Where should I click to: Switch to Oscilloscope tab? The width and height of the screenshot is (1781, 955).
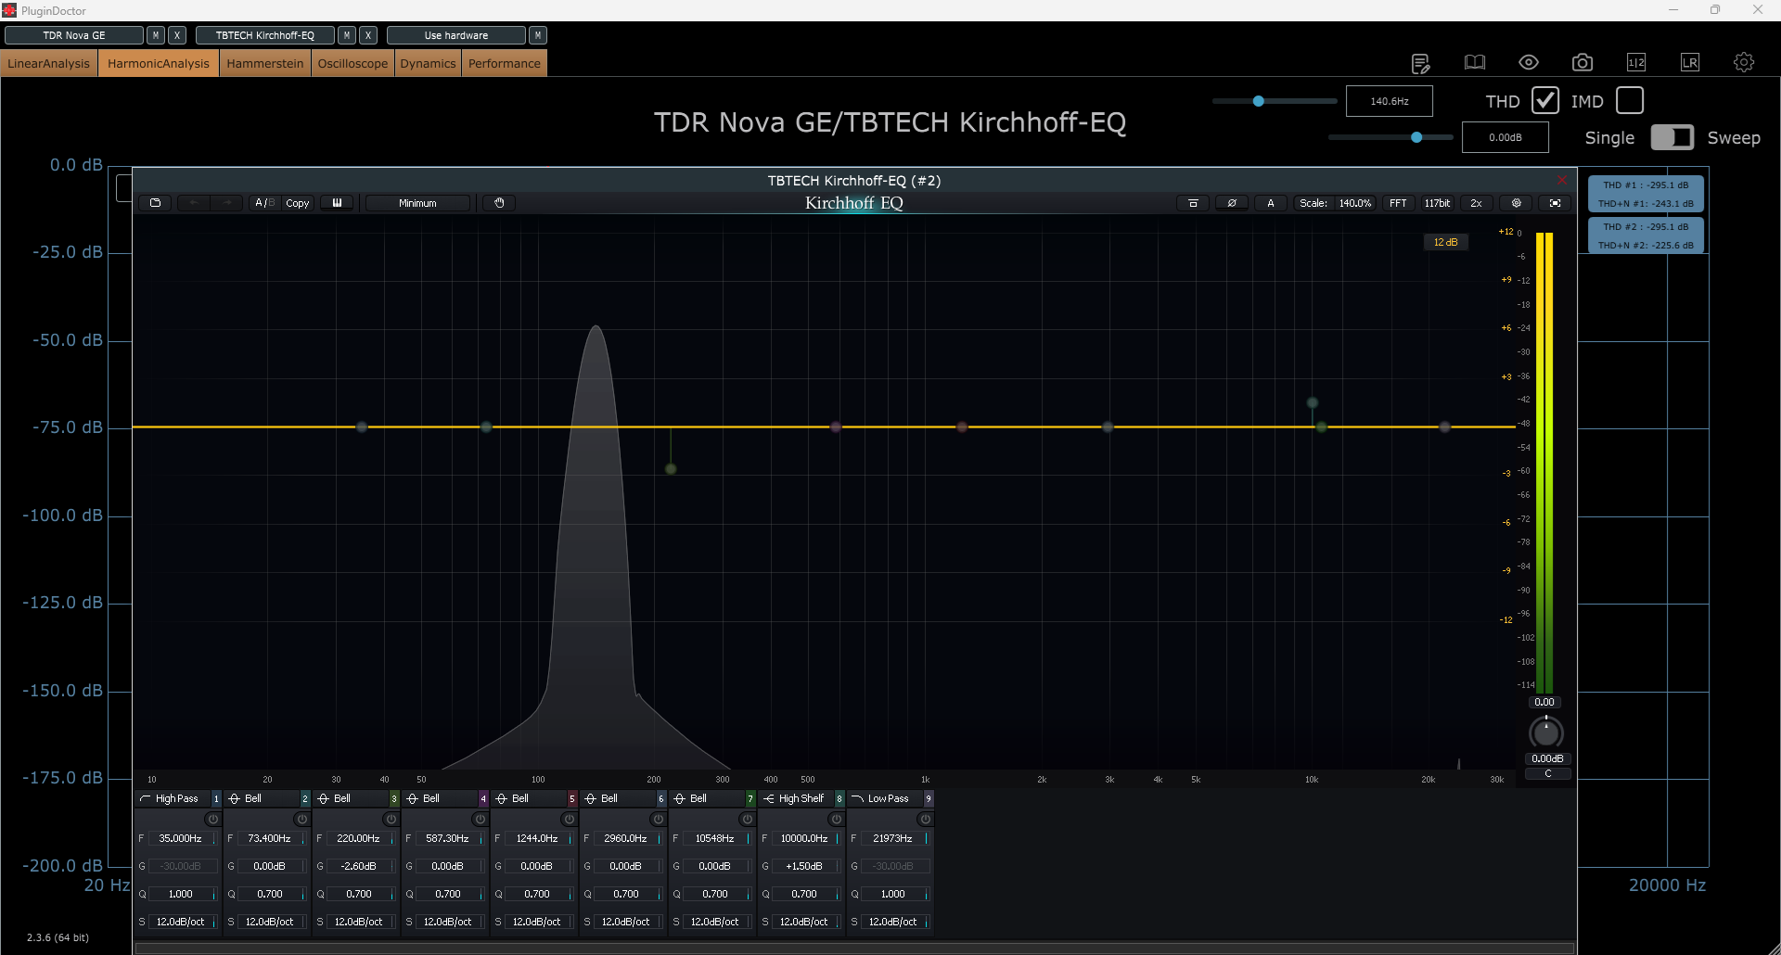coord(352,63)
